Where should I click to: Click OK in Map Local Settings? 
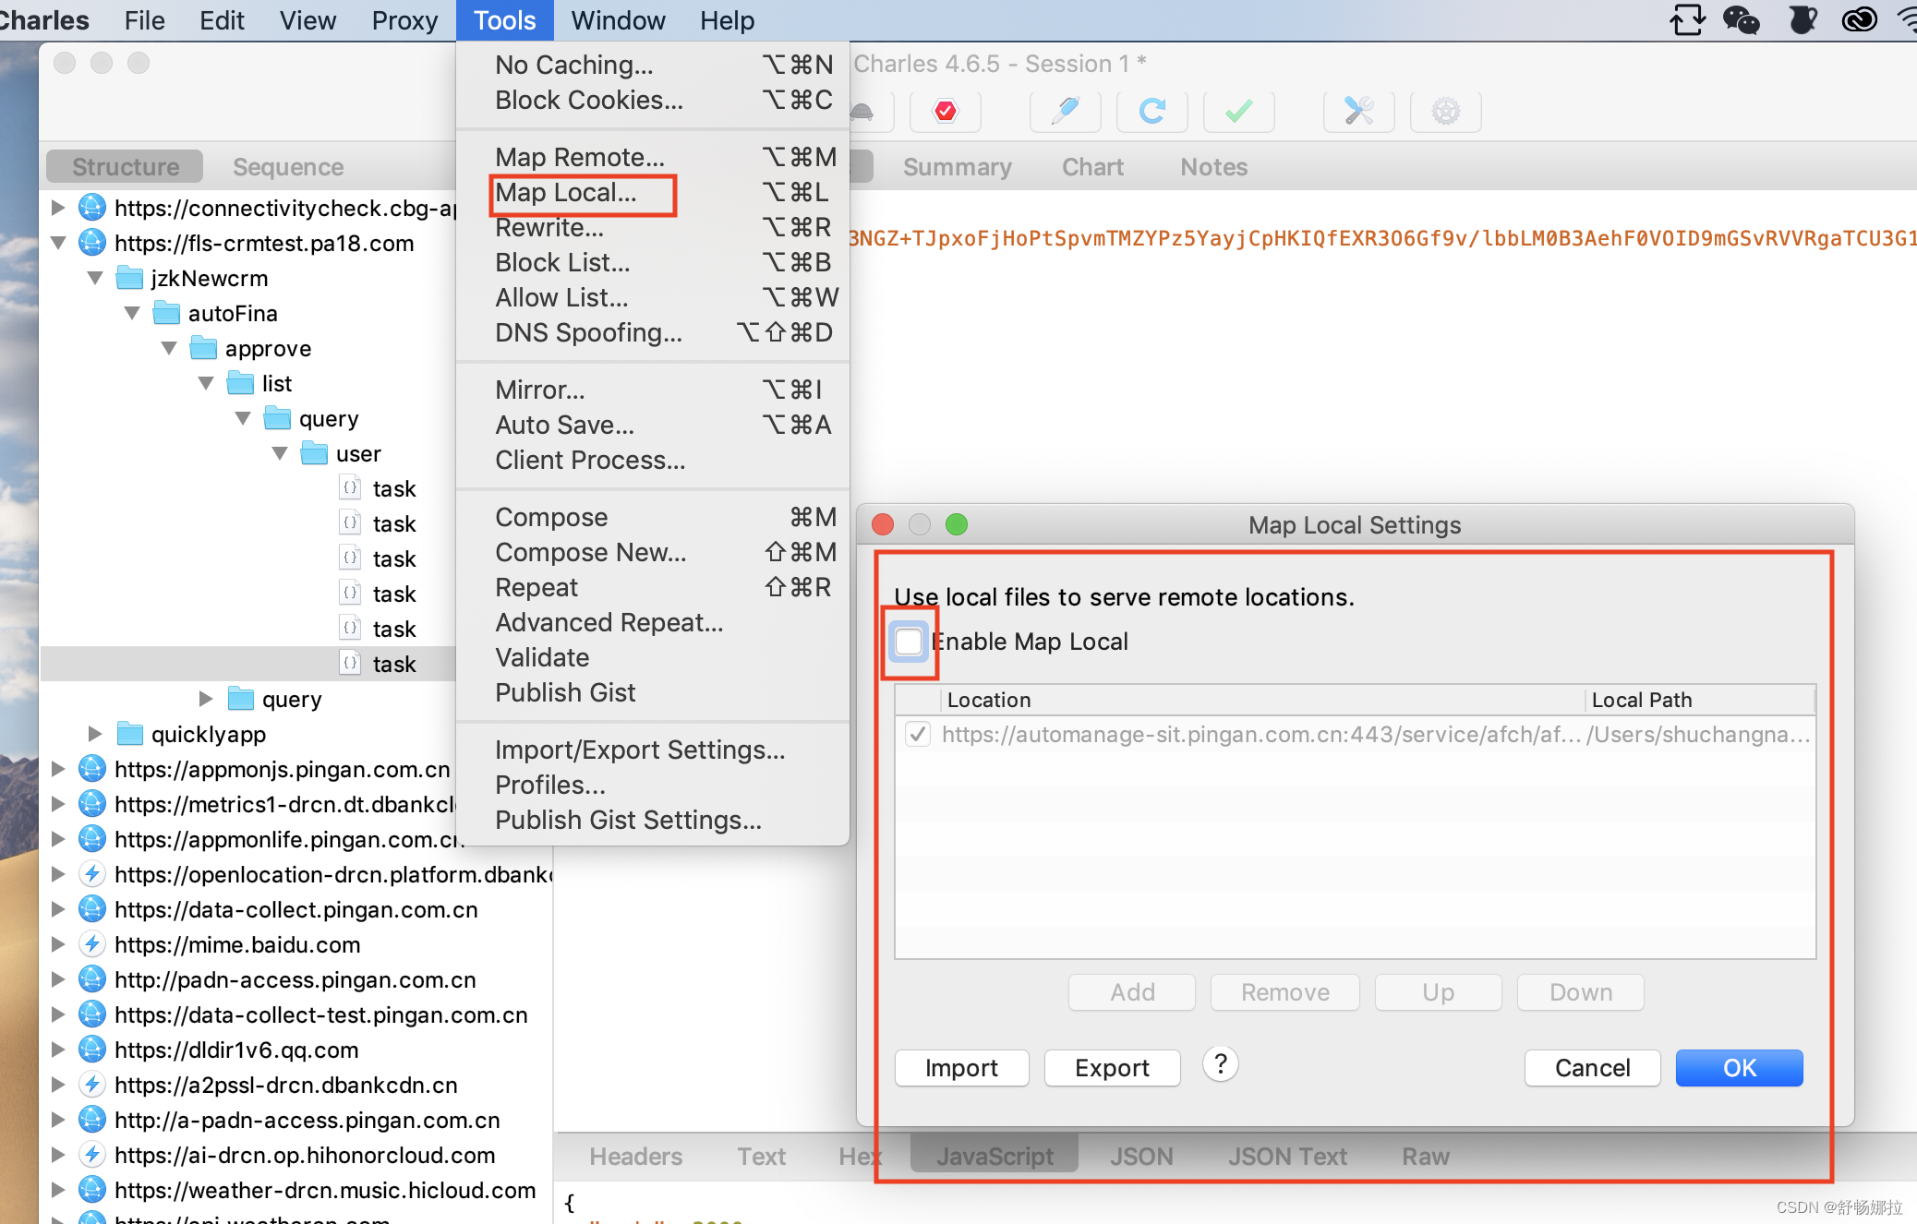coord(1740,1068)
